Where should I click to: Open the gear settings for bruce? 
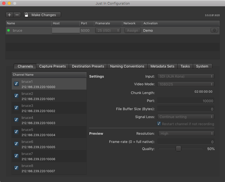click(x=214, y=30)
